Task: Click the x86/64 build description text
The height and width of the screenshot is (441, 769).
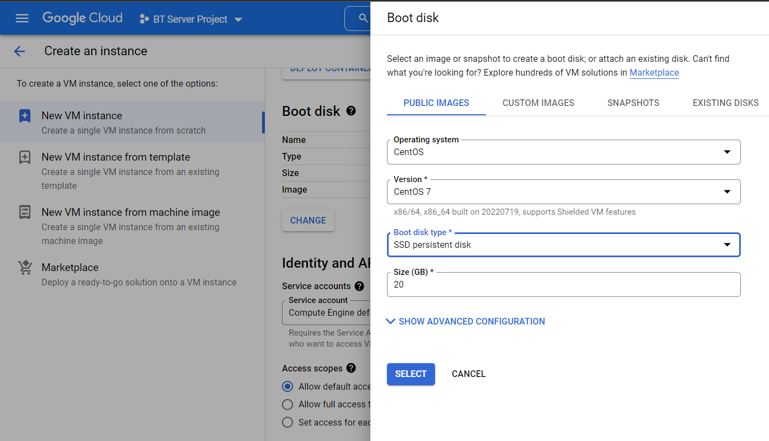Action: (514, 212)
